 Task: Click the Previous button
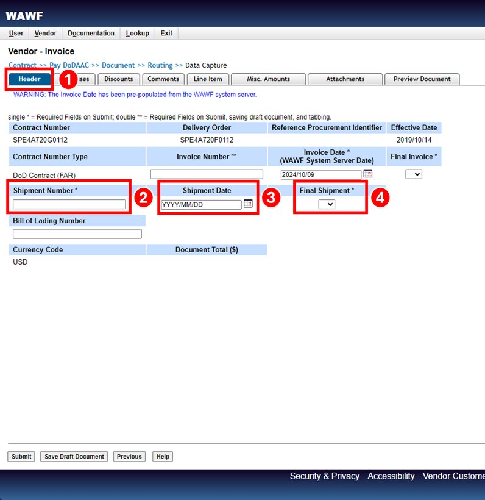click(129, 457)
